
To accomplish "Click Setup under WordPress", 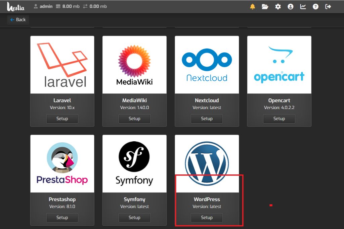I will tap(207, 218).
